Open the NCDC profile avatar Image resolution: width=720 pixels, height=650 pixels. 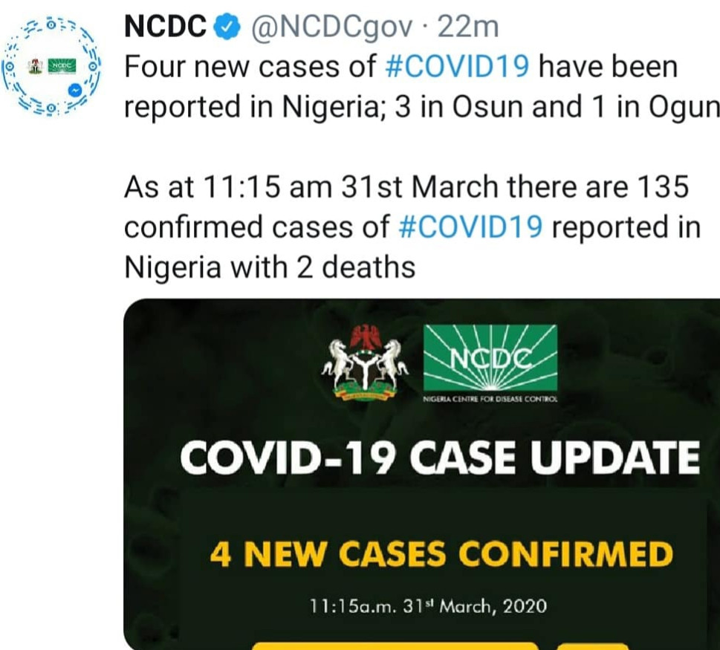[51, 67]
